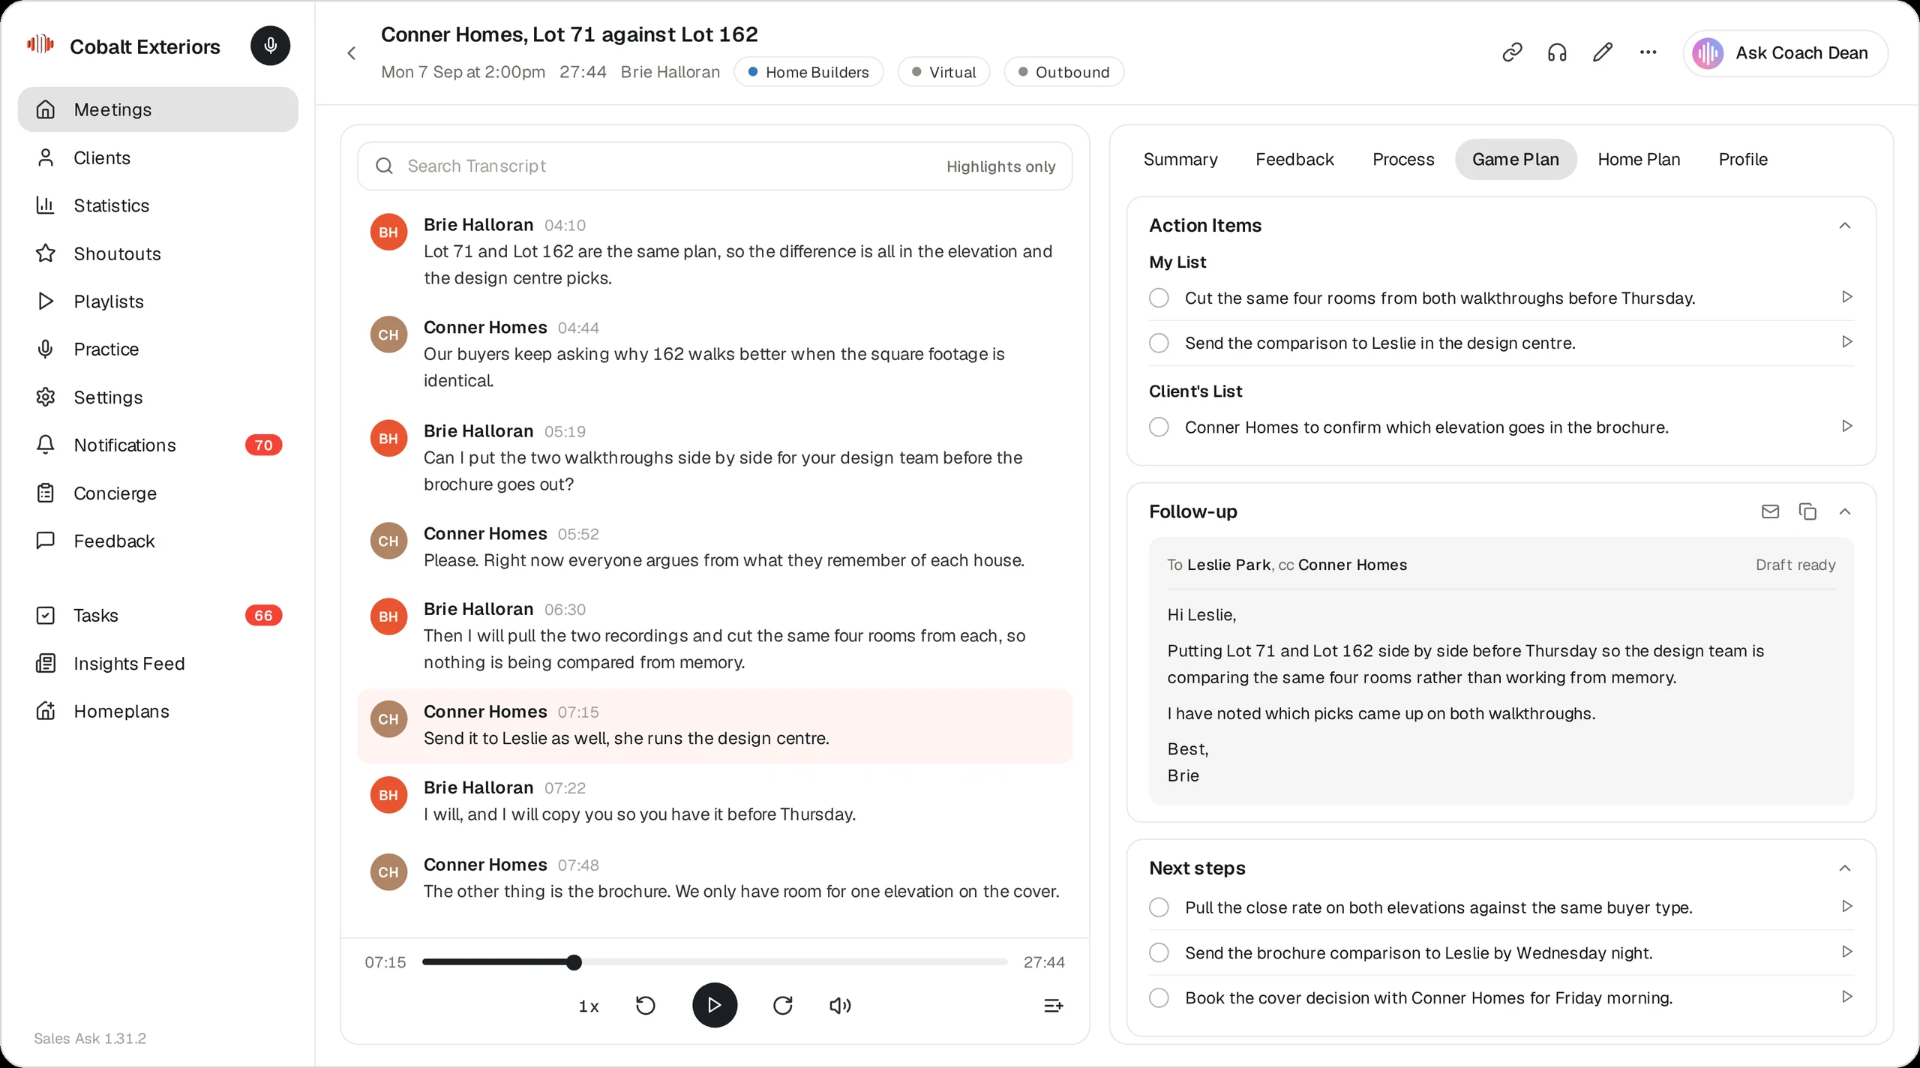The height and width of the screenshot is (1068, 1920).
Task: Open the Feedback tab in right panel
Action: (1294, 159)
